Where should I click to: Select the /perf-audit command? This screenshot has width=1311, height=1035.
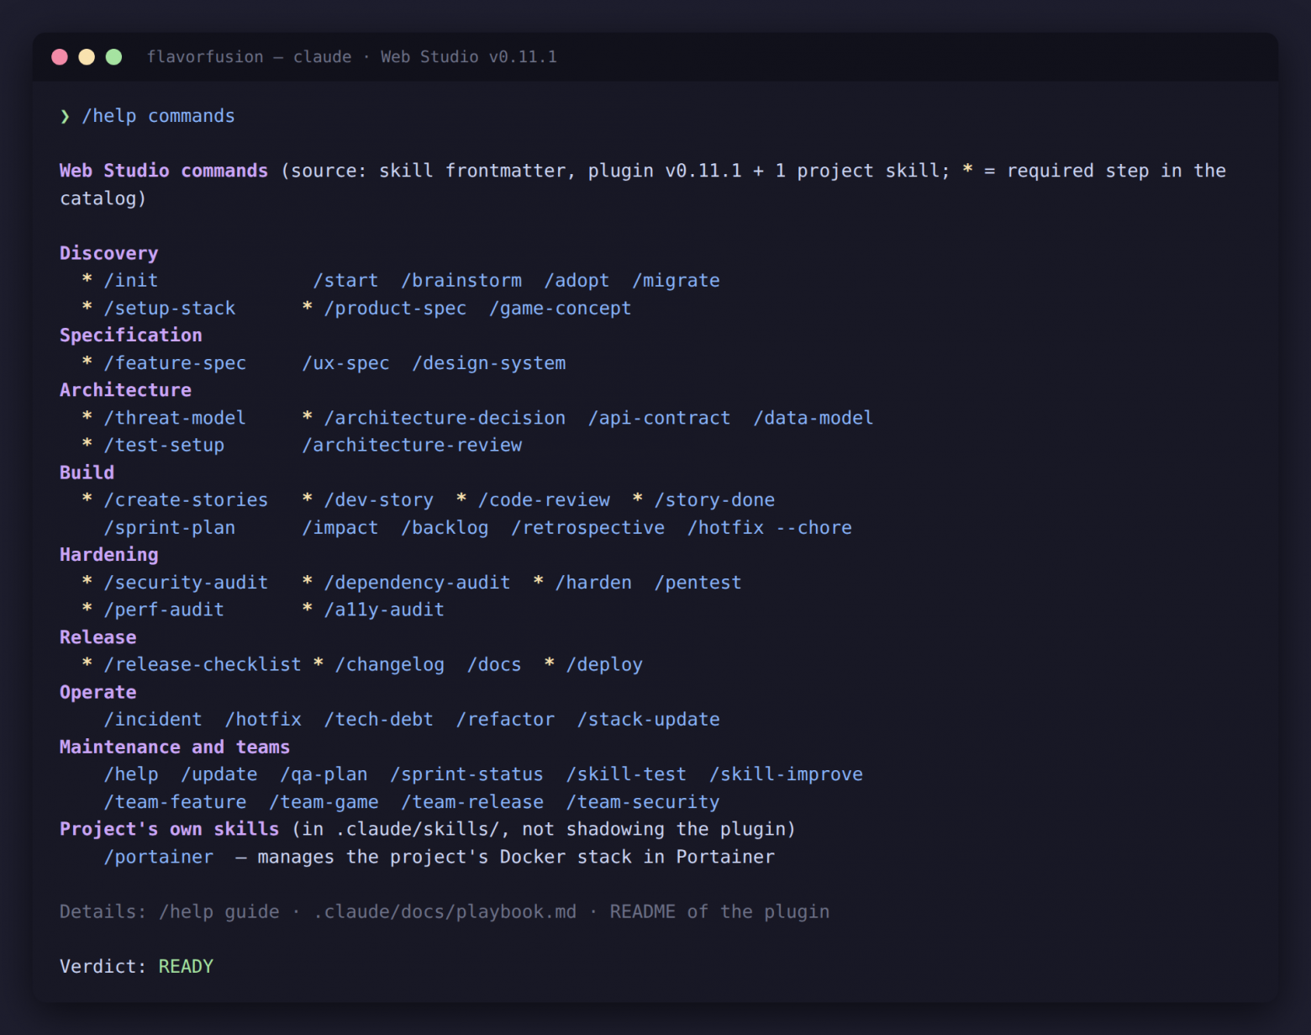click(164, 610)
